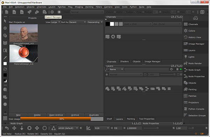Click the New project button
The height and width of the screenshot is (137, 210).
pos(18,115)
